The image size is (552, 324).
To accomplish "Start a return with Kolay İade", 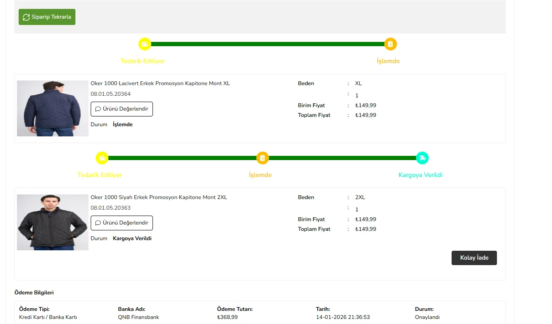I will (x=474, y=258).
